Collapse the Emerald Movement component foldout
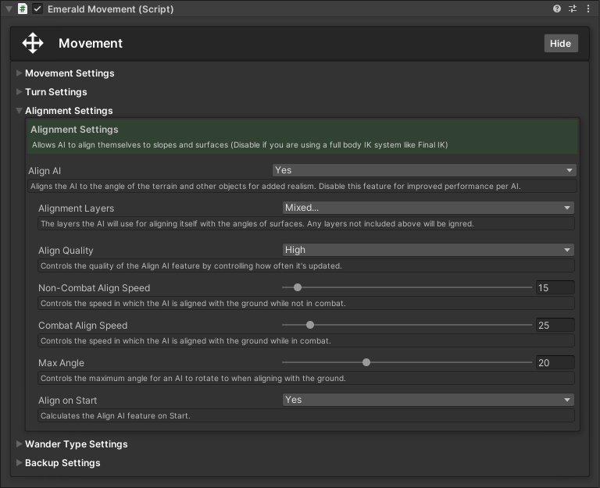 pyautogui.click(x=9, y=9)
